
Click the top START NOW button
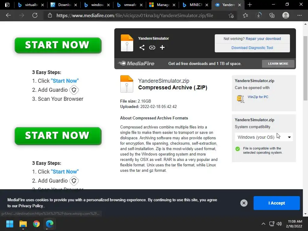(58, 45)
